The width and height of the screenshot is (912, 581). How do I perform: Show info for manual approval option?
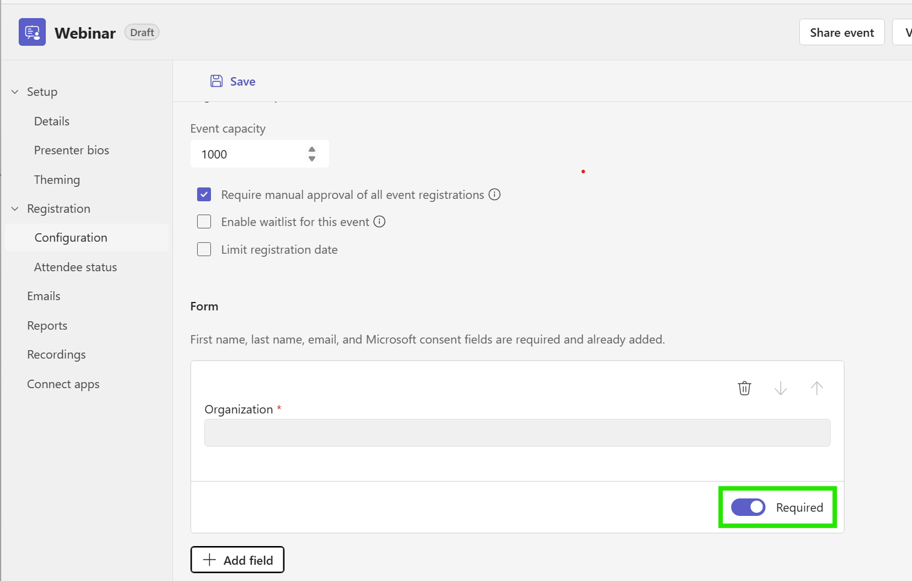click(x=494, y=194)
